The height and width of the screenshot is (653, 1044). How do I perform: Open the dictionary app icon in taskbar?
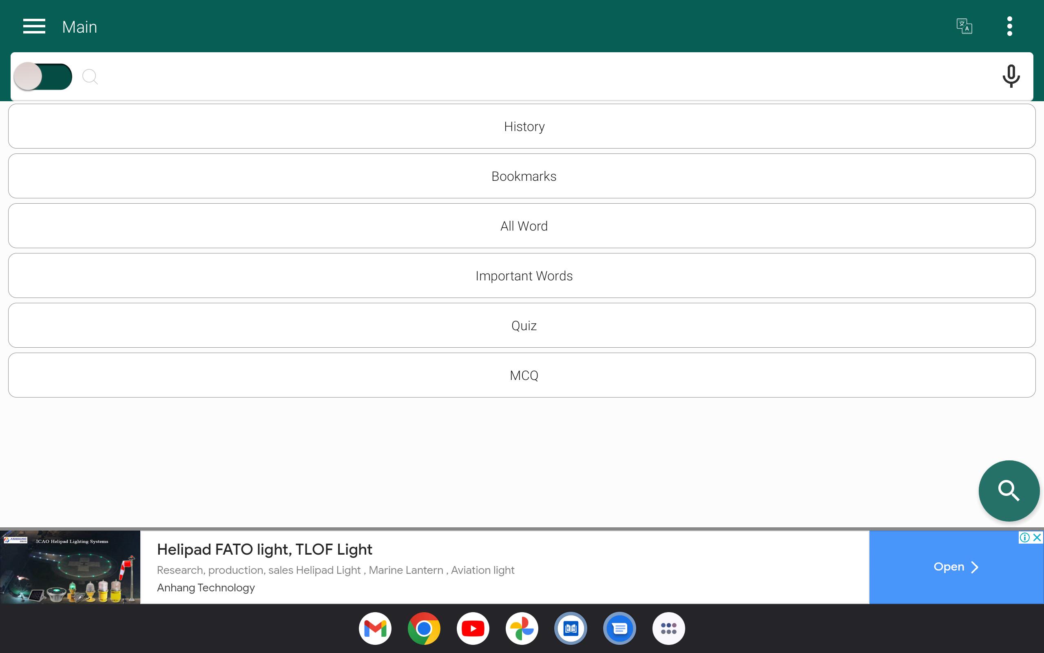coord(571,629)
